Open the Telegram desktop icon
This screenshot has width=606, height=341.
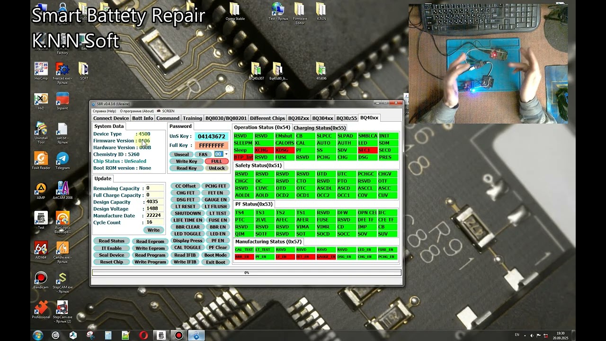(x=62, y=161)
